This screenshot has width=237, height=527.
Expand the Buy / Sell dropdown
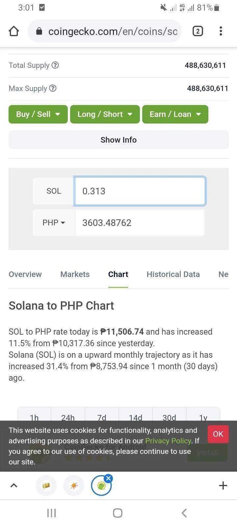coord(38,114)
